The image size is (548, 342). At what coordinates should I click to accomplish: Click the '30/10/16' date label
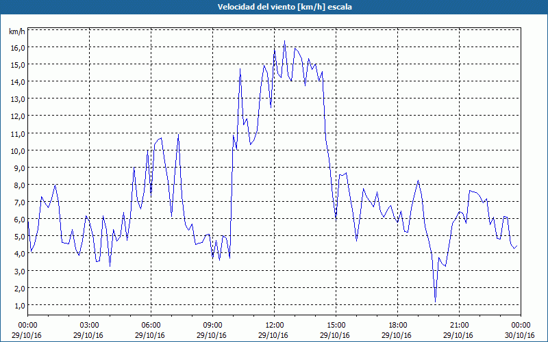point(520,335)
